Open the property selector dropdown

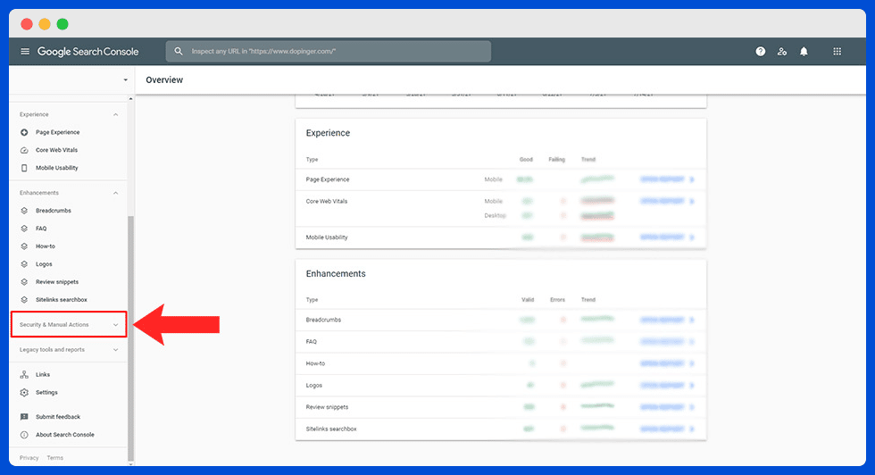pos(126,79)
